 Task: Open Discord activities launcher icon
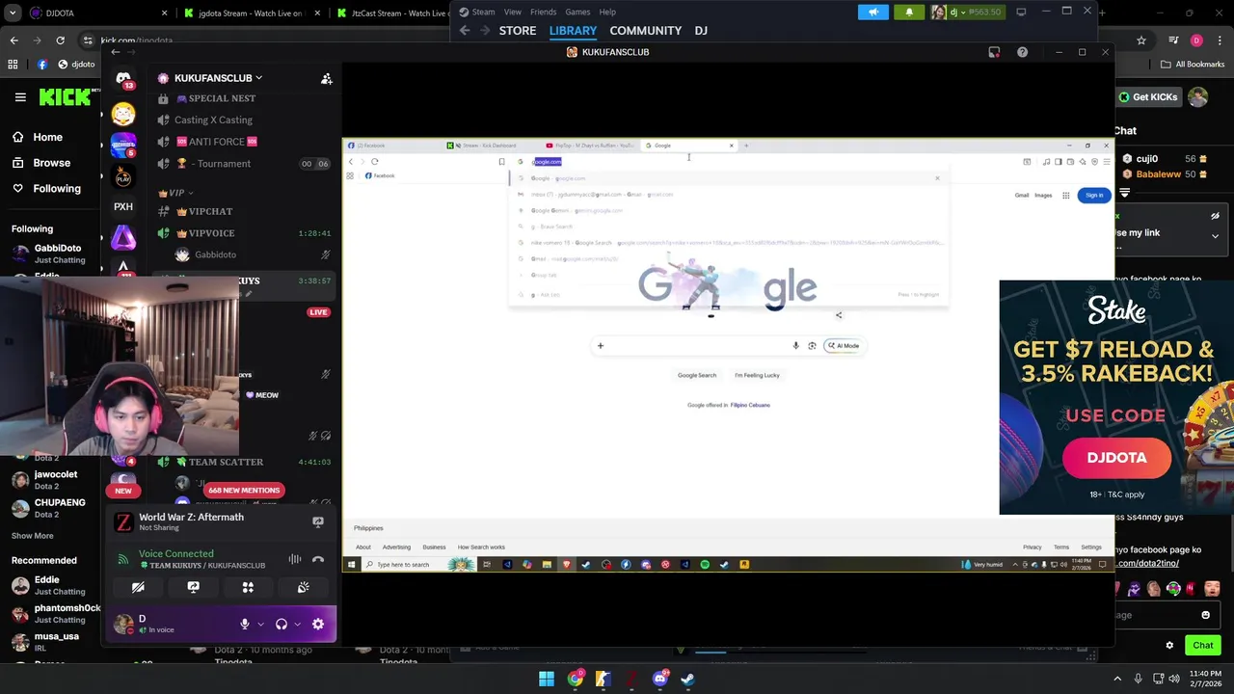click(x=248, y=587)
